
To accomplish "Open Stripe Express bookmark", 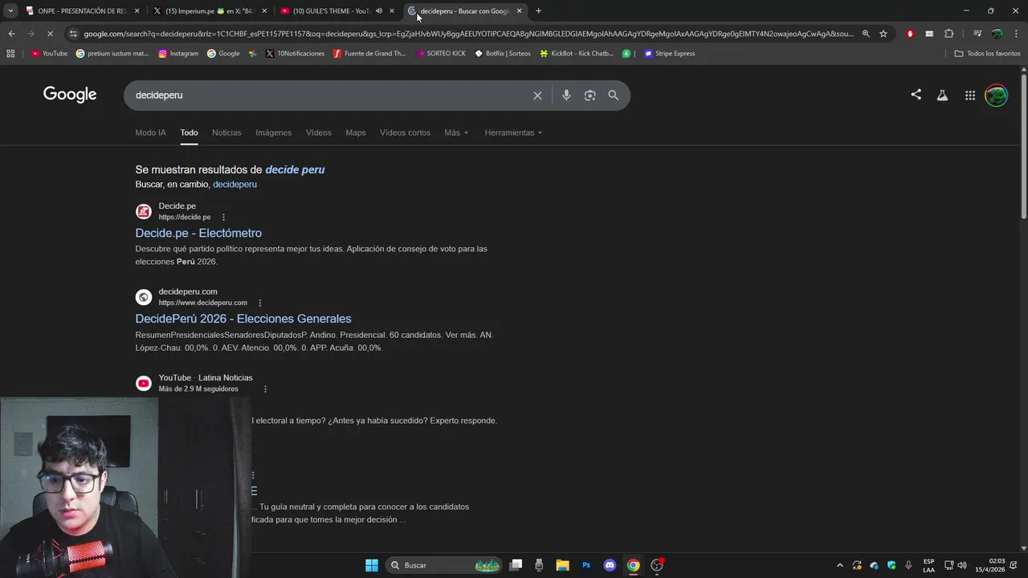I will 669,54.
